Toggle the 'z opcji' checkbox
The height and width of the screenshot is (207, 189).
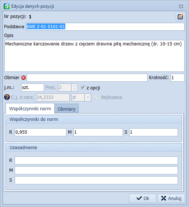(x=83, y=88)
